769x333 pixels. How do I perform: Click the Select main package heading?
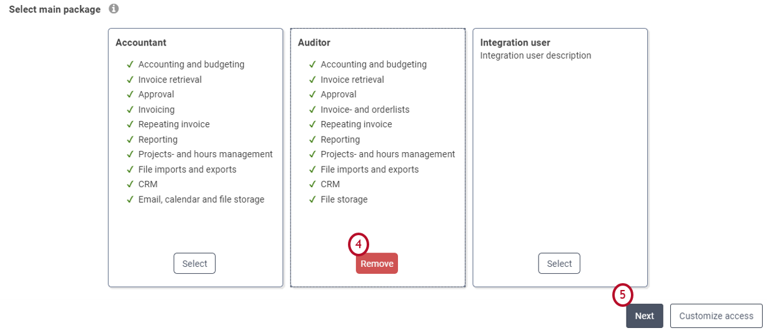point(54,9)
